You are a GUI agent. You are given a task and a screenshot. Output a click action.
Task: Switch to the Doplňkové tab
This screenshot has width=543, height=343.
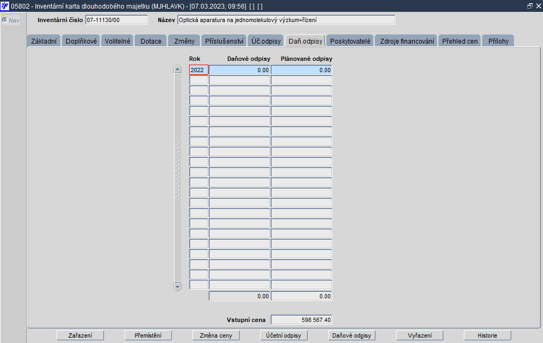click(x=81, y=41)
